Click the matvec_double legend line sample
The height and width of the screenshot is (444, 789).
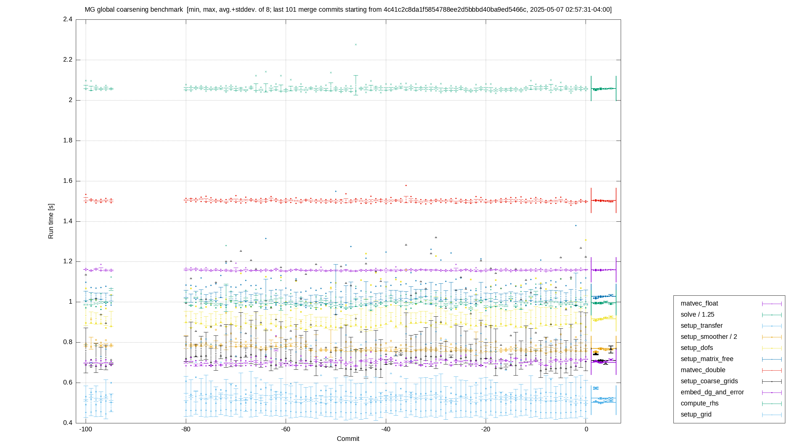[x=772, y=370]
